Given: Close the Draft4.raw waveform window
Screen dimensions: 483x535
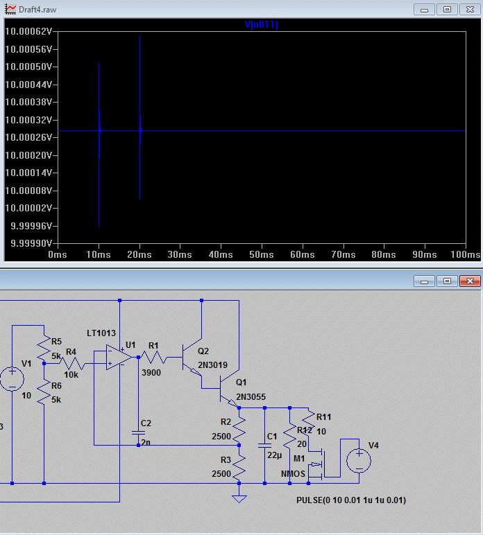Looking at the screenshot, I should pyautogui.click(x=470, y=9).
